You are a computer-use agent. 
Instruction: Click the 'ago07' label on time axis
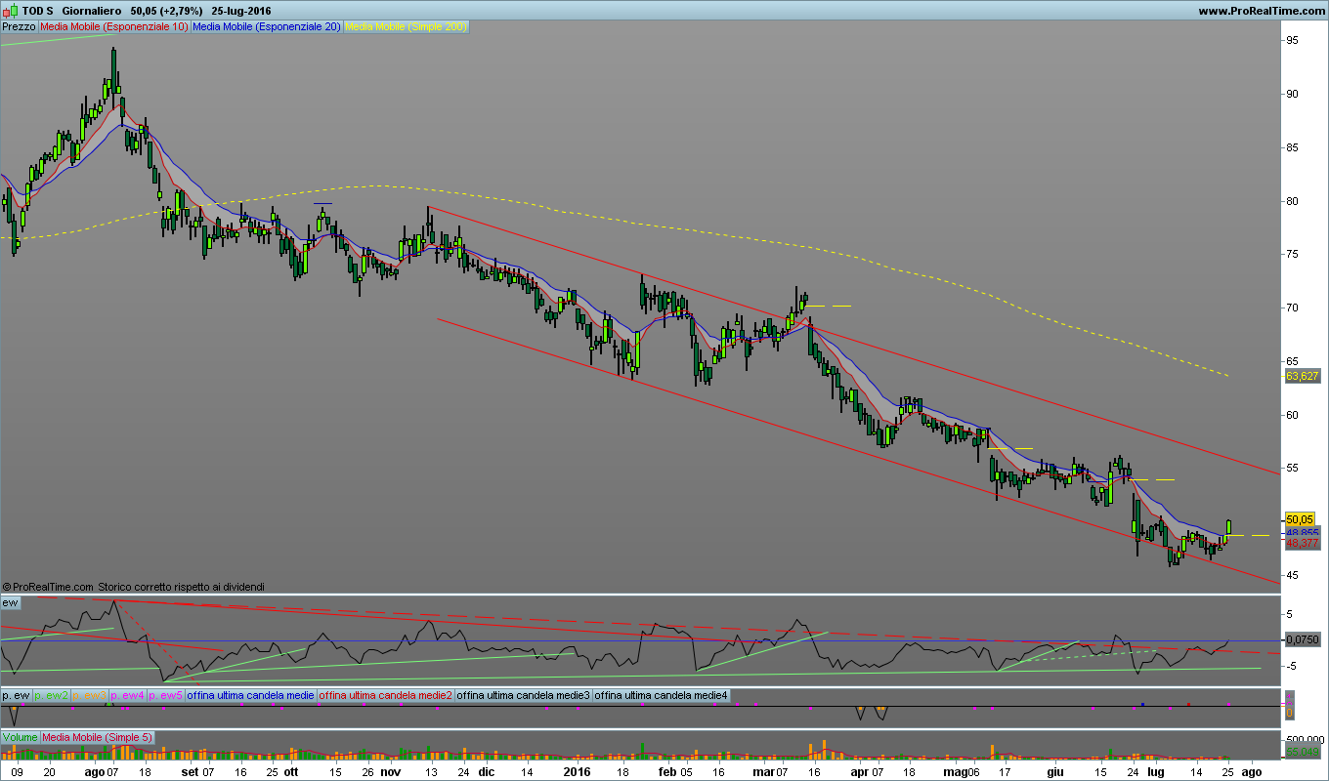[x=101, y=771]
